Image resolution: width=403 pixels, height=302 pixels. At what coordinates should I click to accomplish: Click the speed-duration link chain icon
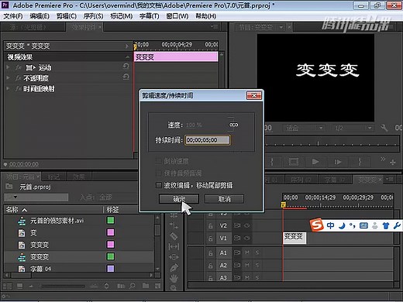click(233, 125)
